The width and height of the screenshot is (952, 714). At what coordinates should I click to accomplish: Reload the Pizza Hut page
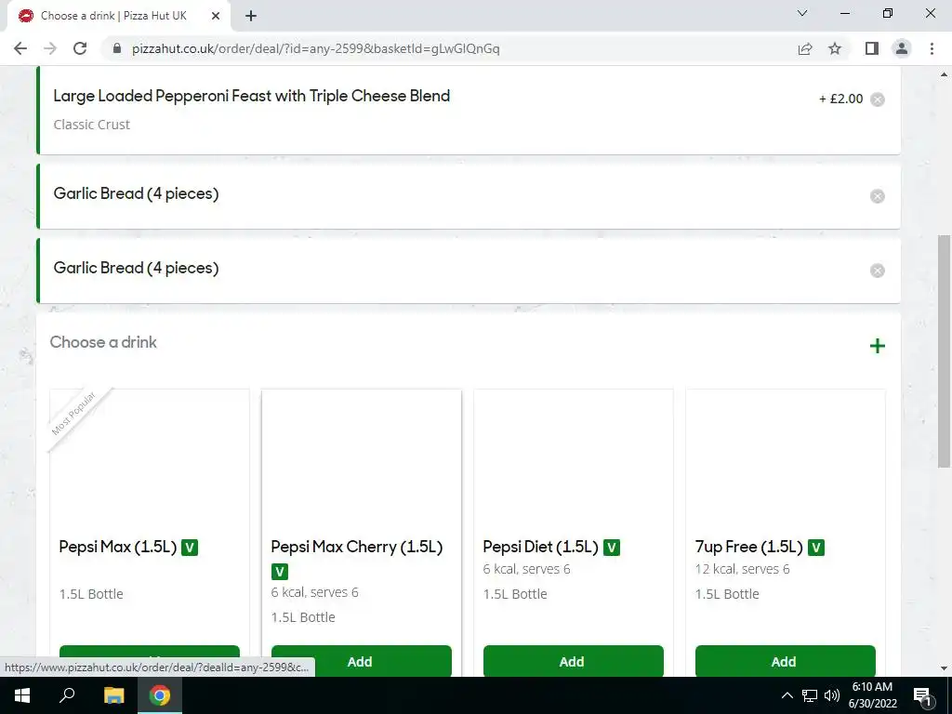pos(80,48)
